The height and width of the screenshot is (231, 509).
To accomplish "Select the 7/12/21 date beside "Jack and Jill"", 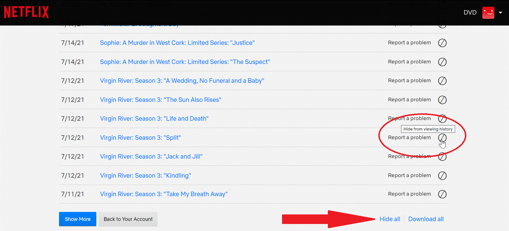I will (x=72, y=157).
